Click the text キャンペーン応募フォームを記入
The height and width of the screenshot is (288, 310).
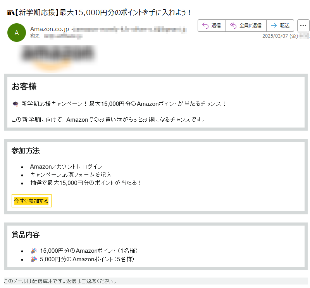point(71,175)
